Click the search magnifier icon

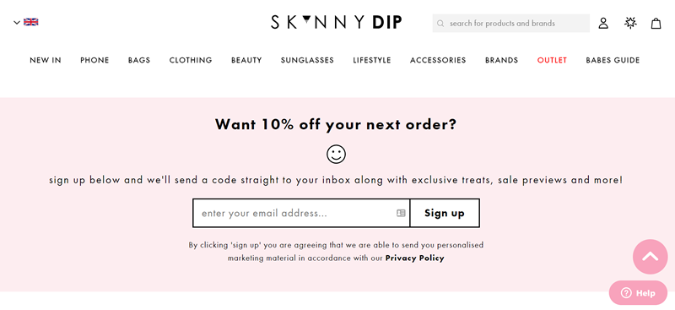click(x=440, y=24)
